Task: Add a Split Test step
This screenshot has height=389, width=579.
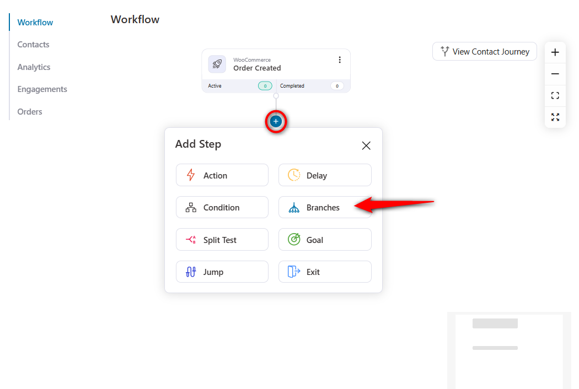Action: pos(222,240)
